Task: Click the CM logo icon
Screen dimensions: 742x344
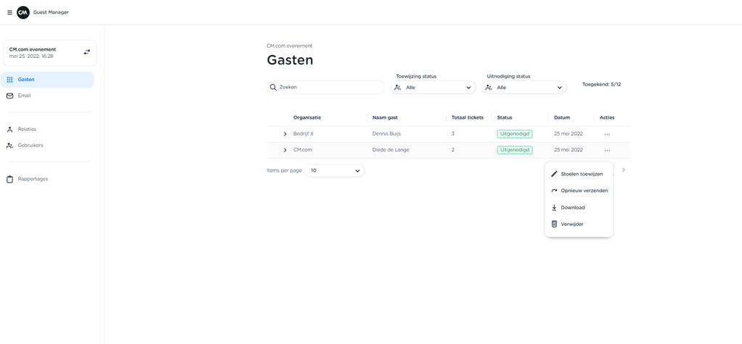Action: [x=23, y=12]
